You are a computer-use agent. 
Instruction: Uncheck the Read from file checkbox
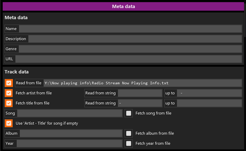pos(9,83)
